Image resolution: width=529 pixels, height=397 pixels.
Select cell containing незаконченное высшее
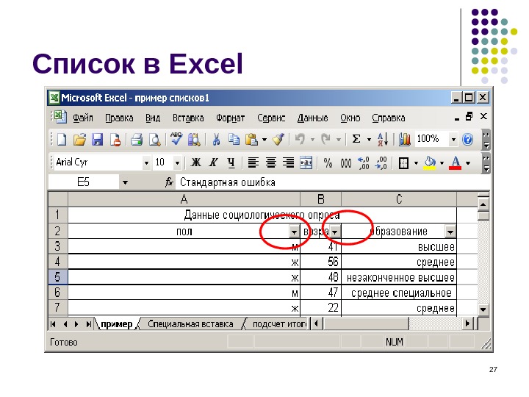pos(399,277)
